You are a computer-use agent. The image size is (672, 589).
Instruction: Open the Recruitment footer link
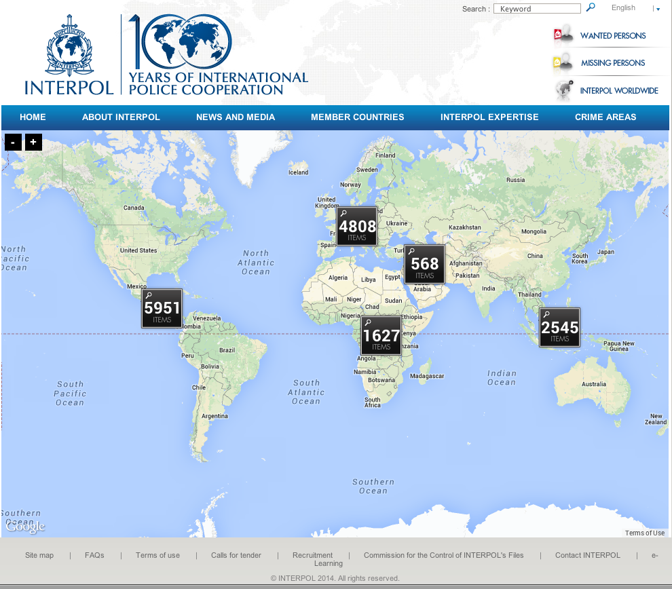click(x=312, y=555)
